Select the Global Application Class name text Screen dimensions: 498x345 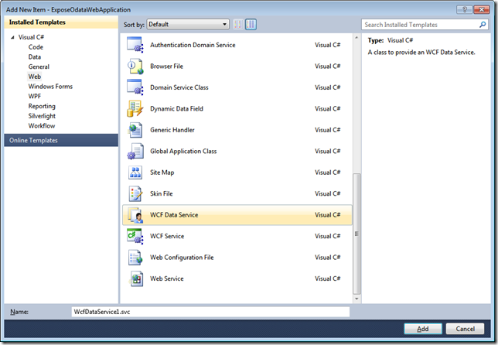pyautogui.click(x=183, y=151)
